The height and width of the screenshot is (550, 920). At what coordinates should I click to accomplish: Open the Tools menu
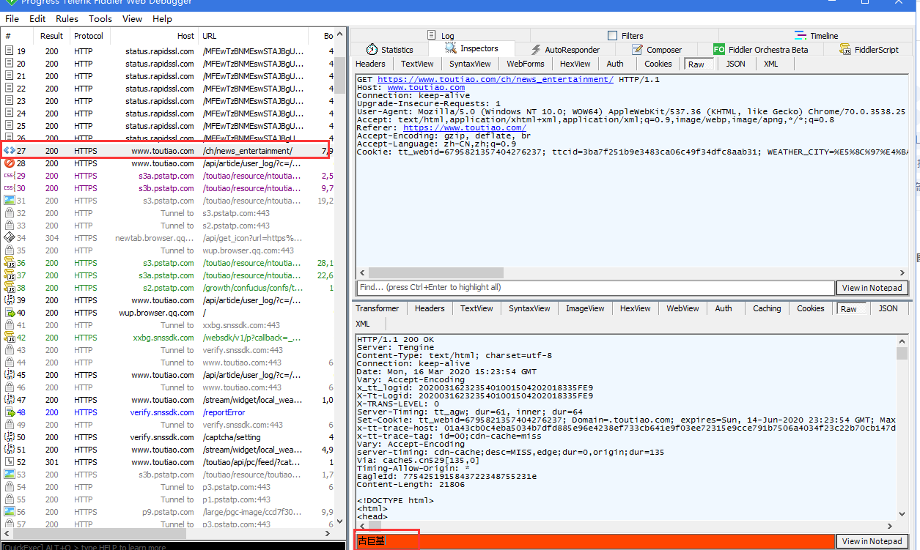(100, 18)
